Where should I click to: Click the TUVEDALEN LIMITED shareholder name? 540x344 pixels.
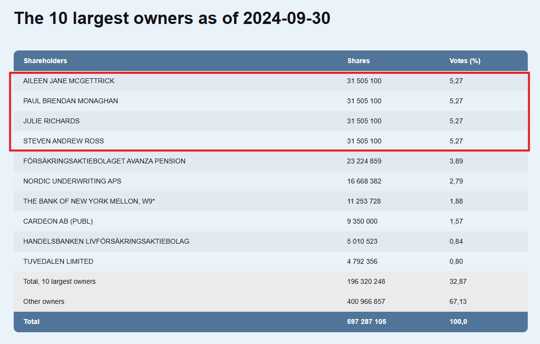pos(58,261)
